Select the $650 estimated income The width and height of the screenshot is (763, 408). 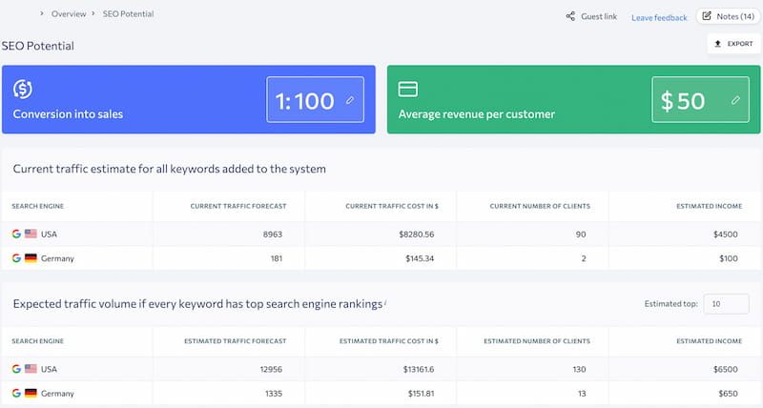point(728,394)
